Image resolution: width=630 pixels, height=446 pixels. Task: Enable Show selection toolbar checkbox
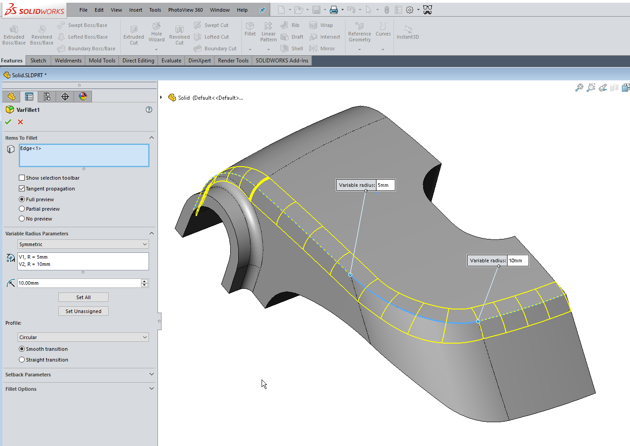(22, 178)
